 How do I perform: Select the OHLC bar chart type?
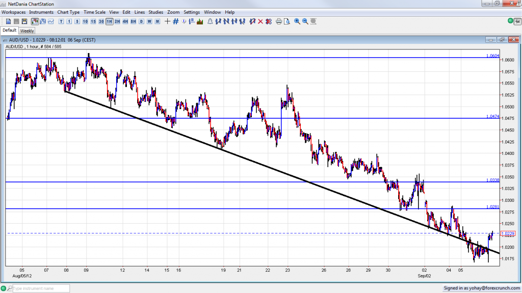coord(43,21)
